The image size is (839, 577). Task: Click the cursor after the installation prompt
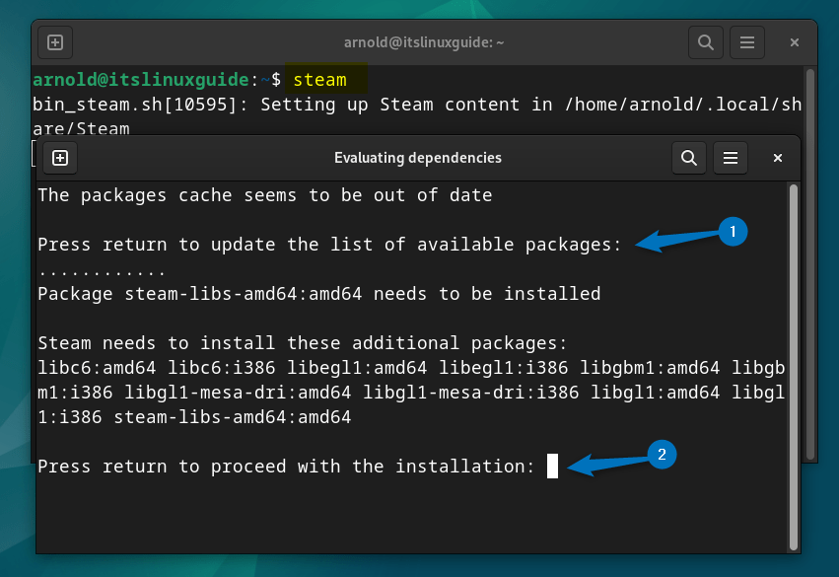click(x=552, y=467)
